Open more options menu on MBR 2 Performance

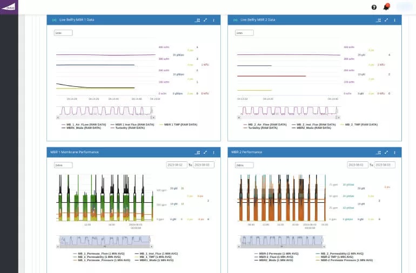point(394,152)
